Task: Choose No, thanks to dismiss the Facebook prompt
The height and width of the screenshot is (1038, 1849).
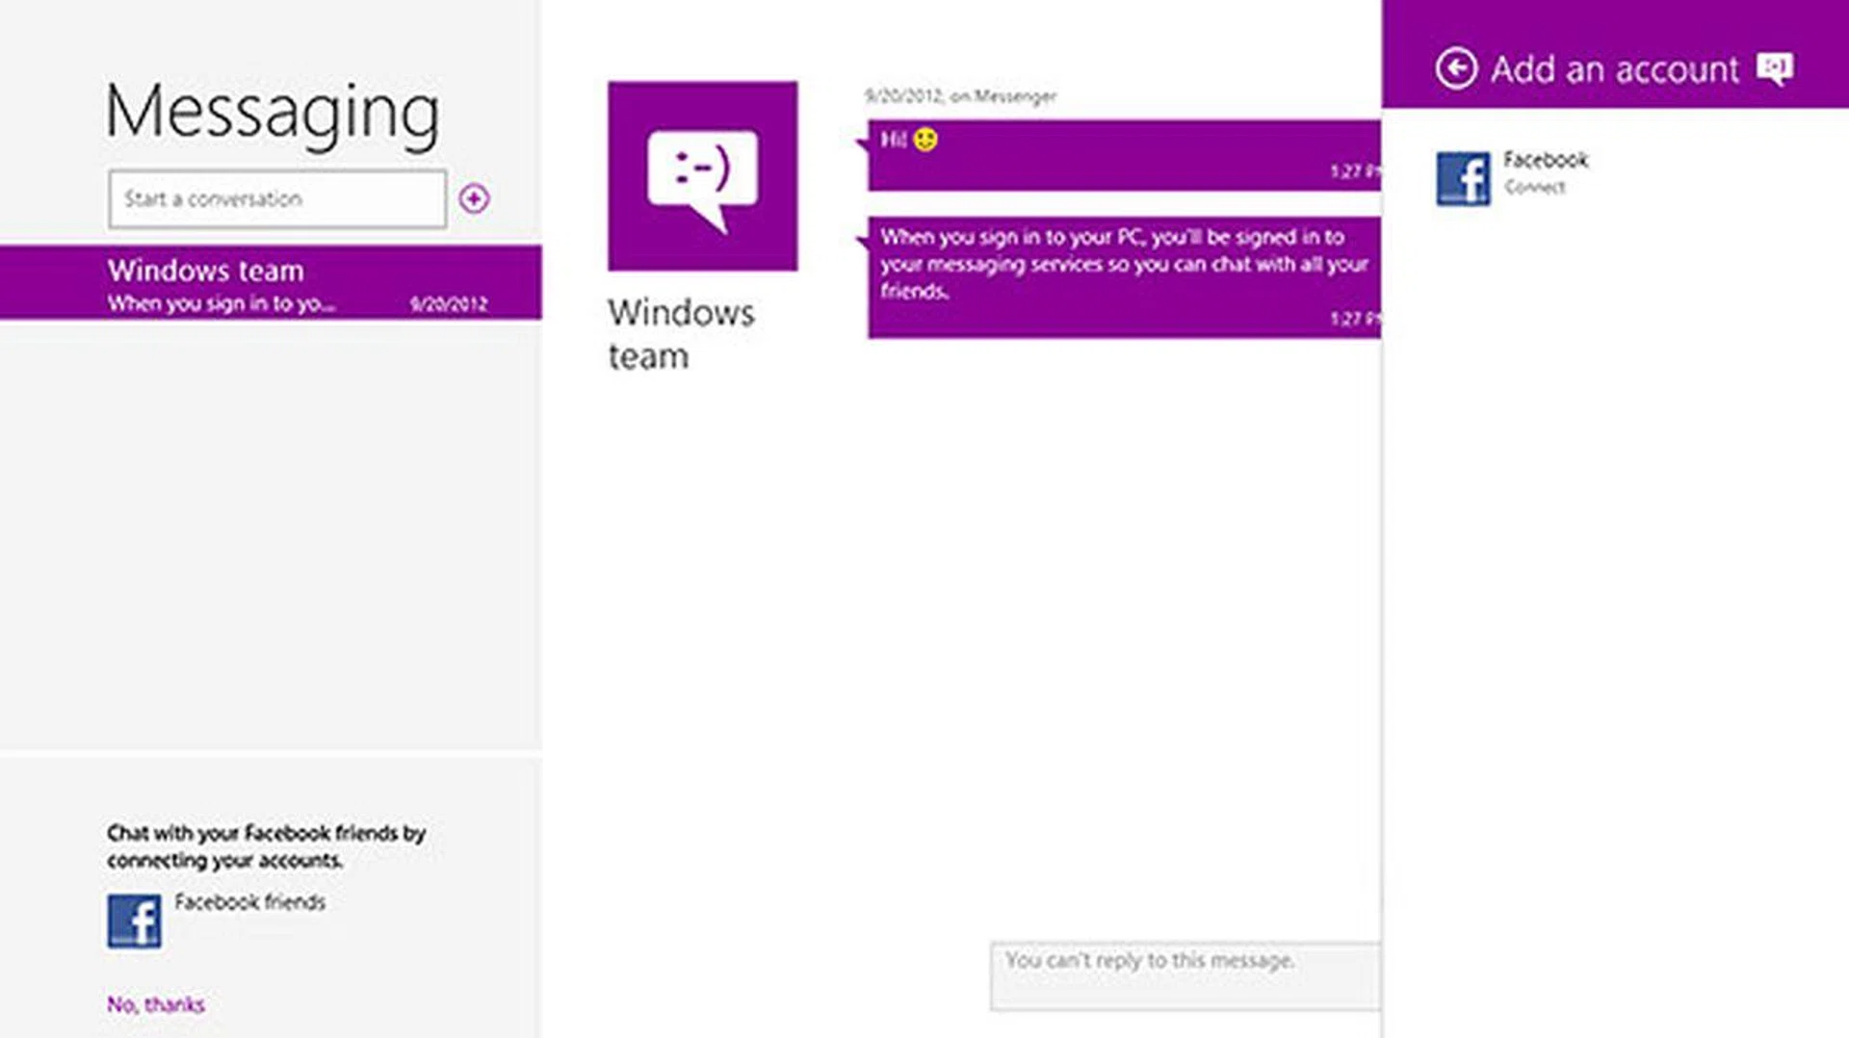Action: click(x=155, y=1004)
